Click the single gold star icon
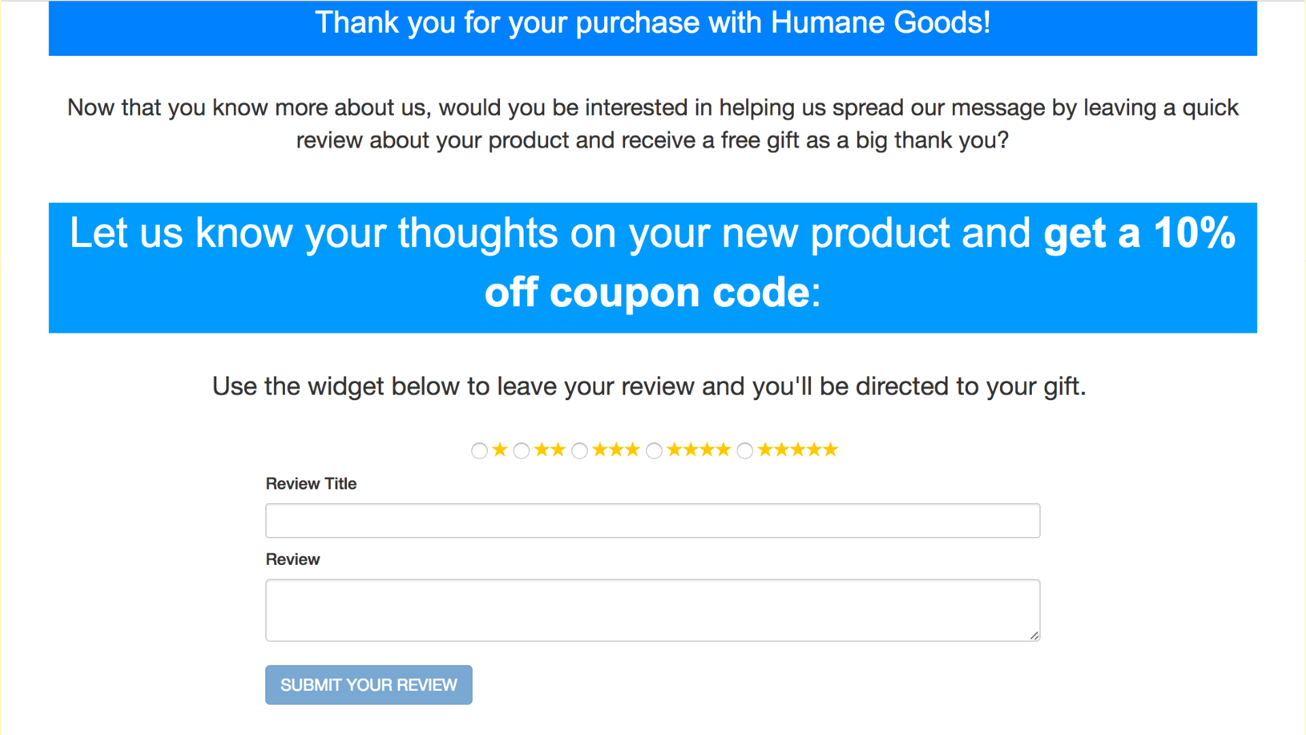The image size is (1306, 735). (500, 450)
